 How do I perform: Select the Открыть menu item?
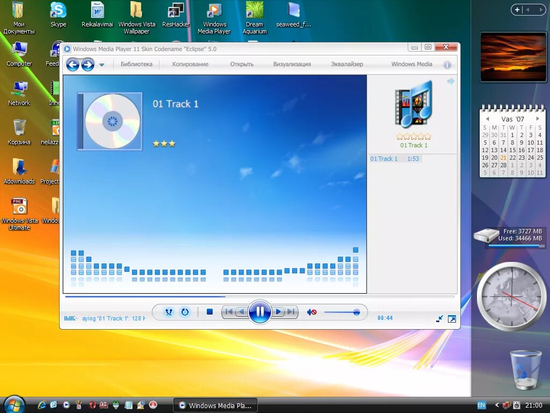pos(242,65)
